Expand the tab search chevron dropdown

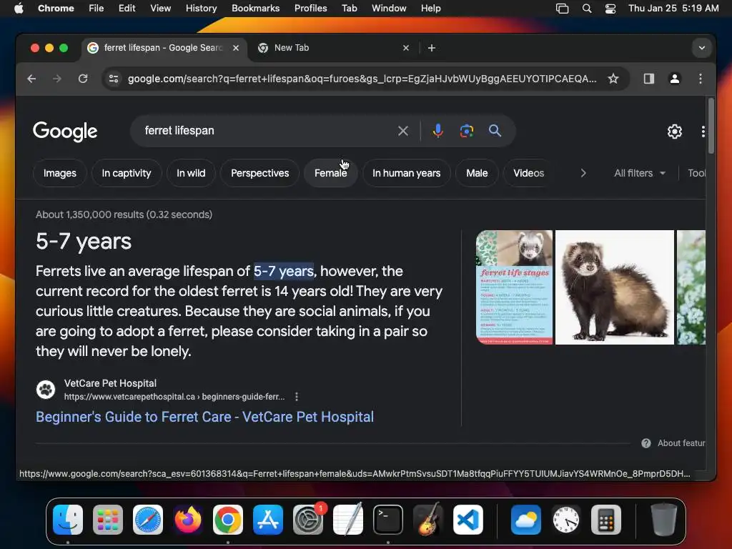pos(702,48)
